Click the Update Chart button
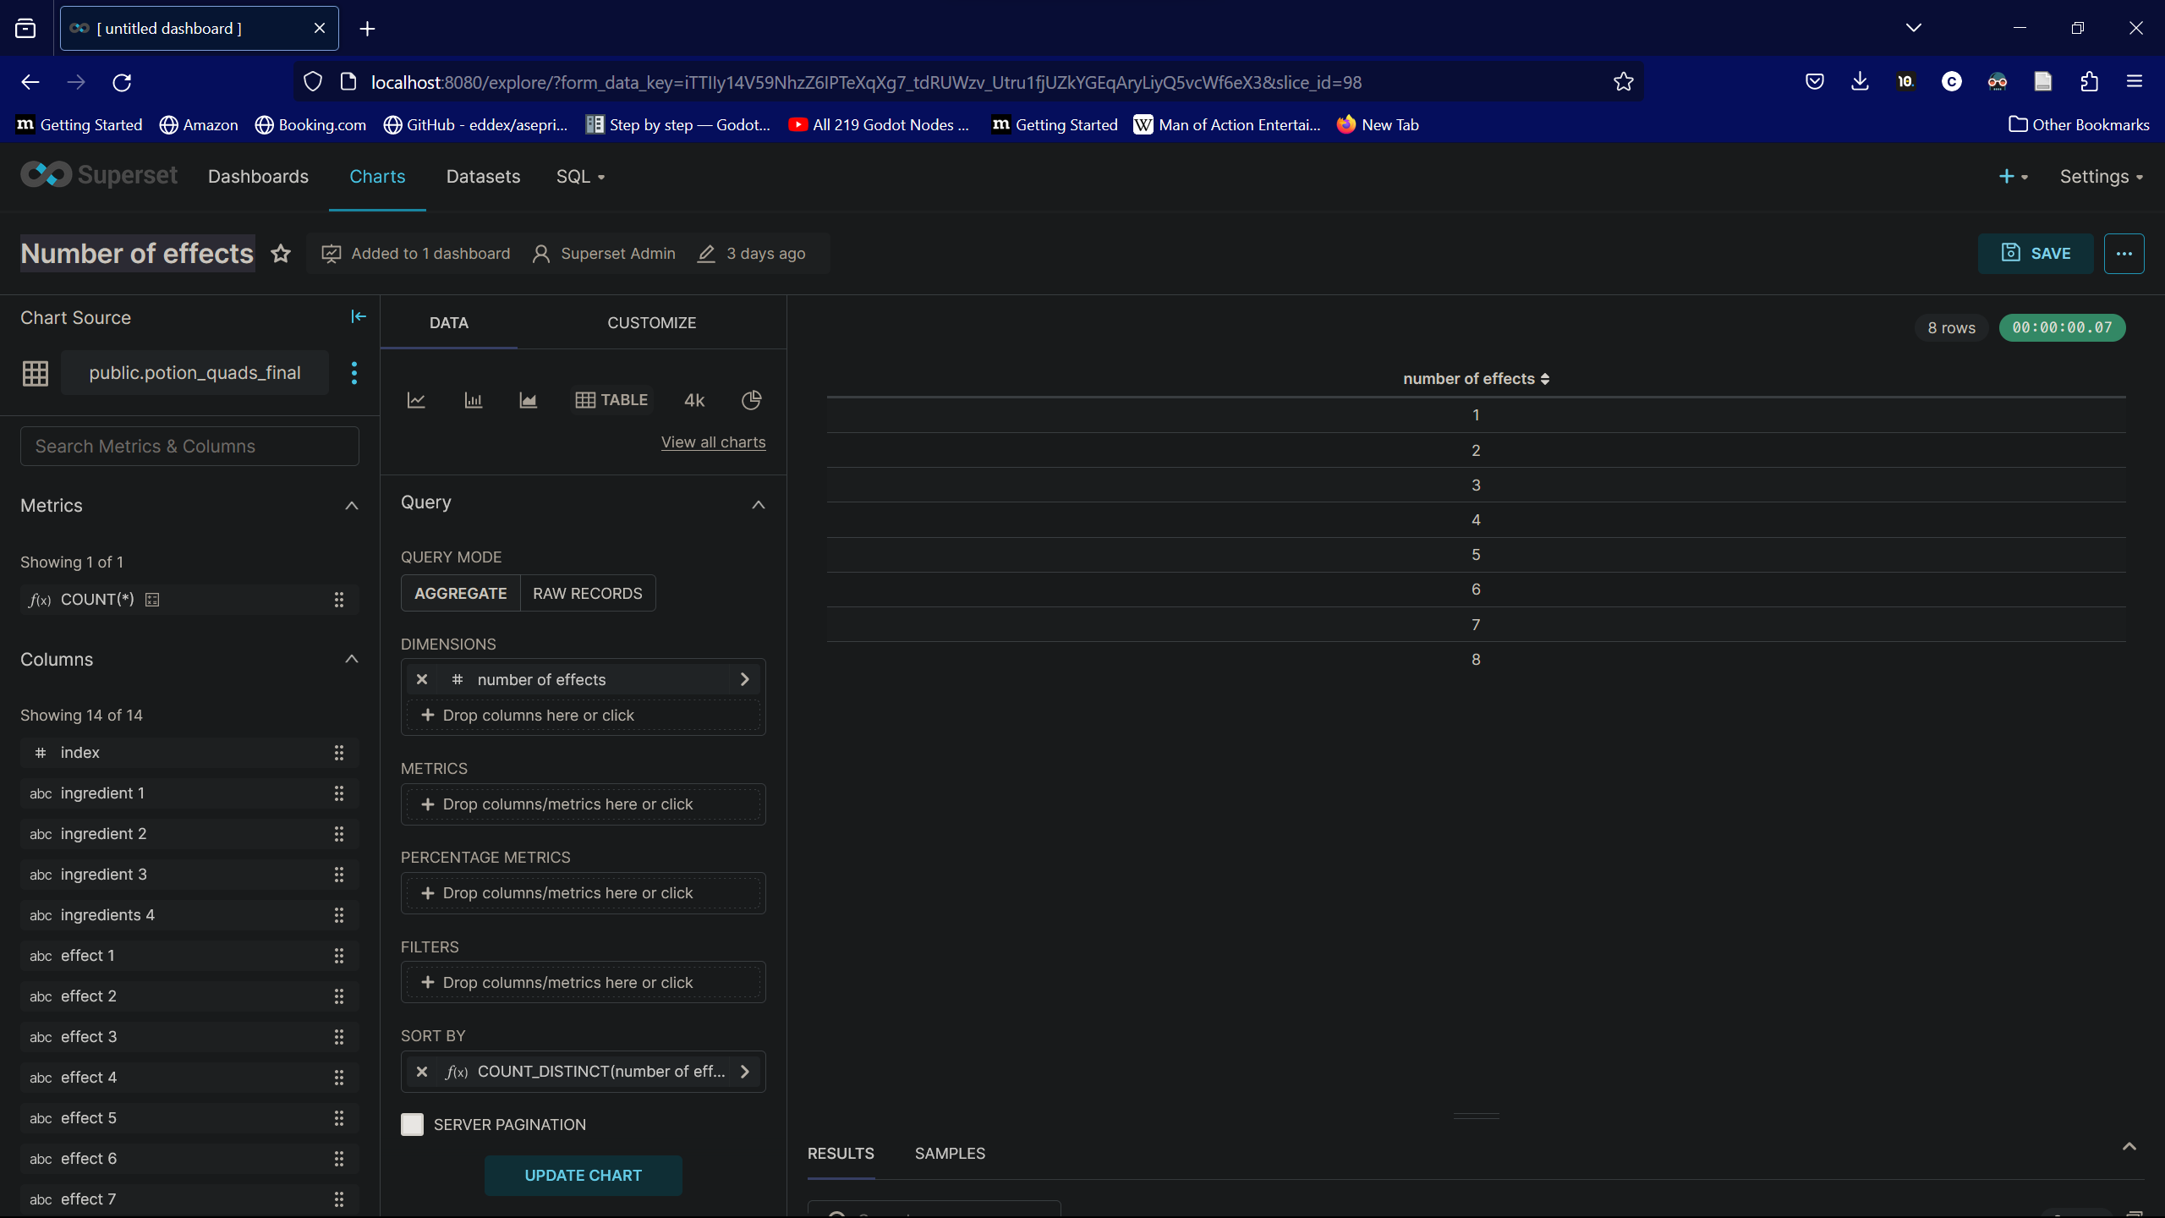The width and height of the screenshot is (2165, 1218). click(x=583, y=1176)
